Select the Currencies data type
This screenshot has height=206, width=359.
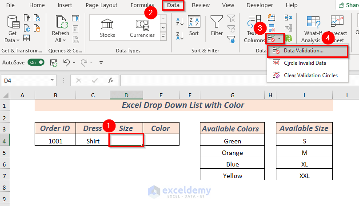(x=142, y=28)
